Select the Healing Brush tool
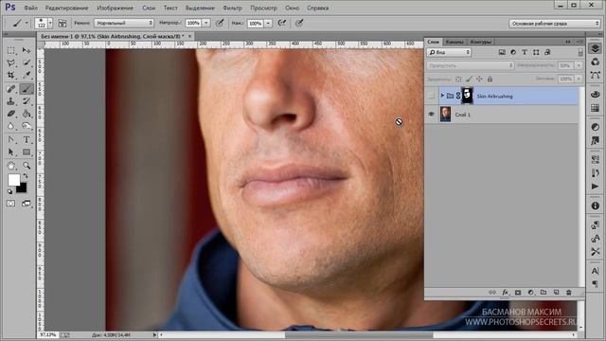This screenshot has width=606, height=341. coord(10,89)
